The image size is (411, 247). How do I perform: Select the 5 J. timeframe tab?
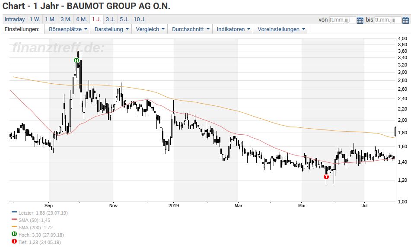124,19
